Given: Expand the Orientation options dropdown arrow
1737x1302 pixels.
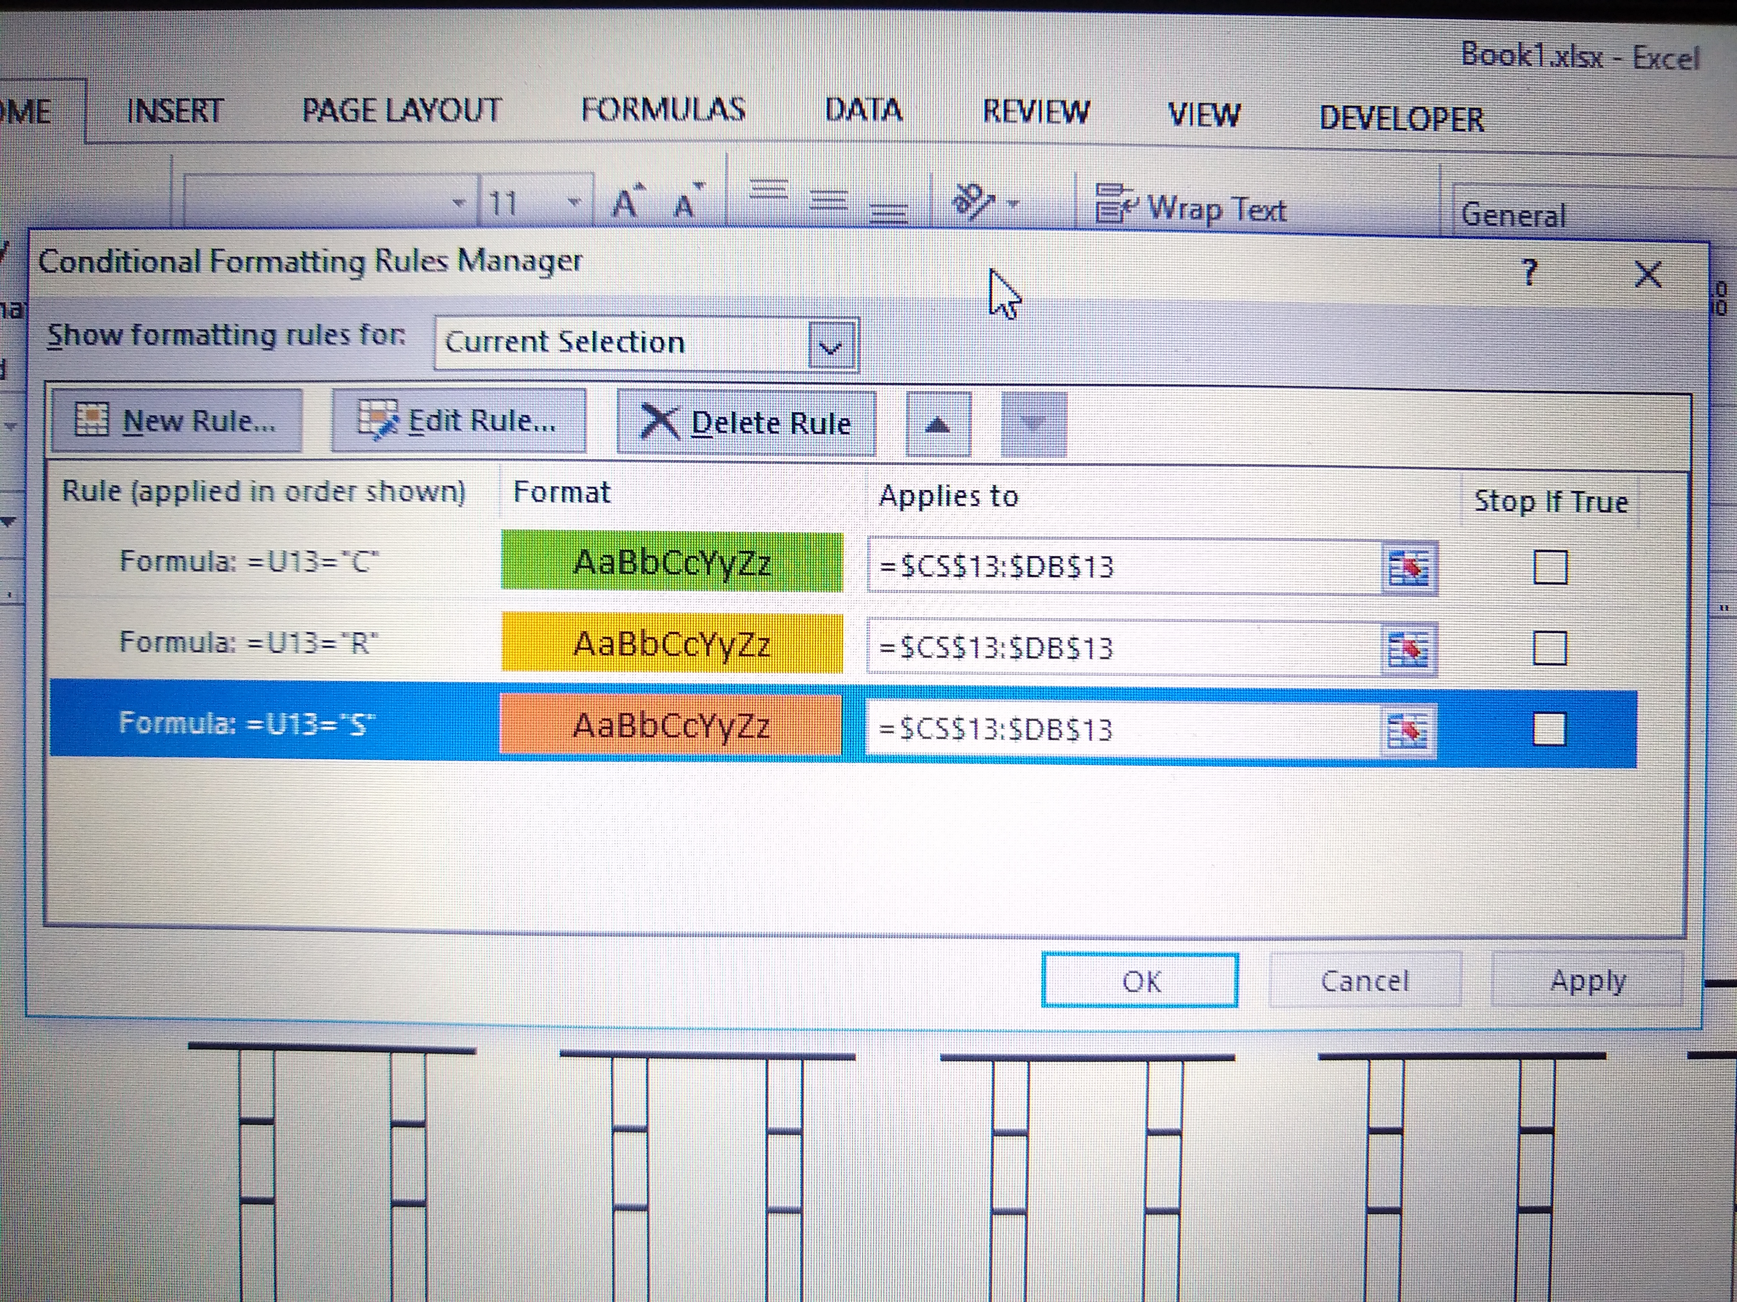Looking at the screenshot, I should (1013, 203).
